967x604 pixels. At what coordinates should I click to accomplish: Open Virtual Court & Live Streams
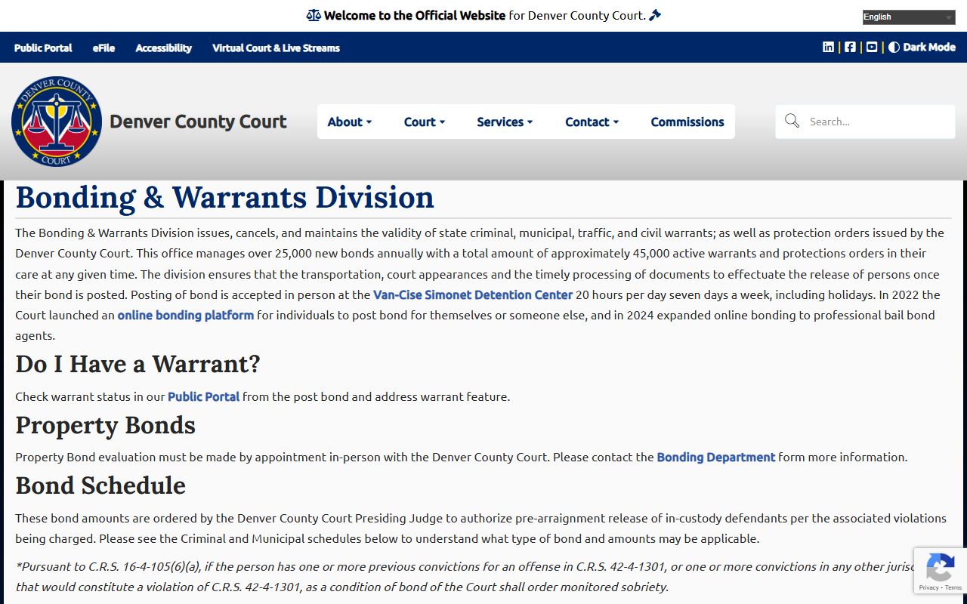pyautogui.click(x=276, y=48)
